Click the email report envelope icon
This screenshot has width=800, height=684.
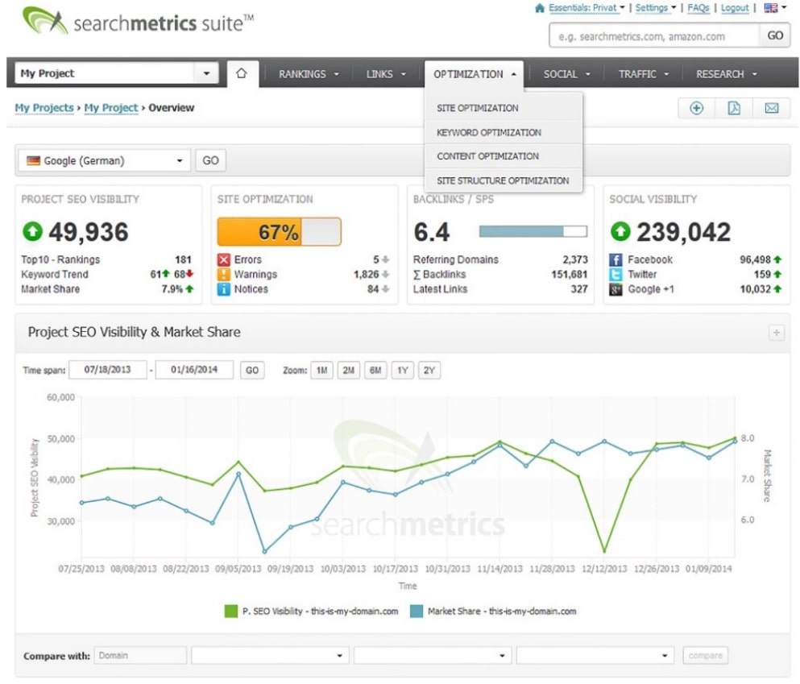pos(772,108)
